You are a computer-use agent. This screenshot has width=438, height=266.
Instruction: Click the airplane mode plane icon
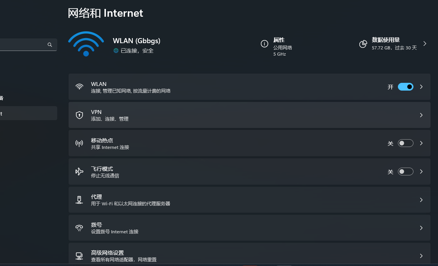point(79,171)
